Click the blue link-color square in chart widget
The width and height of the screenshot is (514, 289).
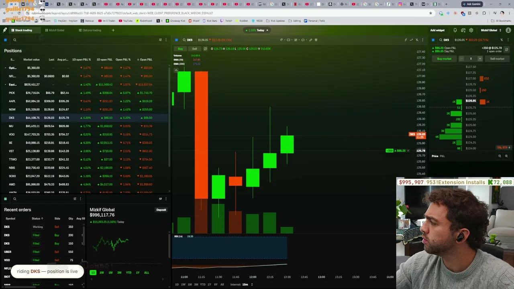click(176, 40)
